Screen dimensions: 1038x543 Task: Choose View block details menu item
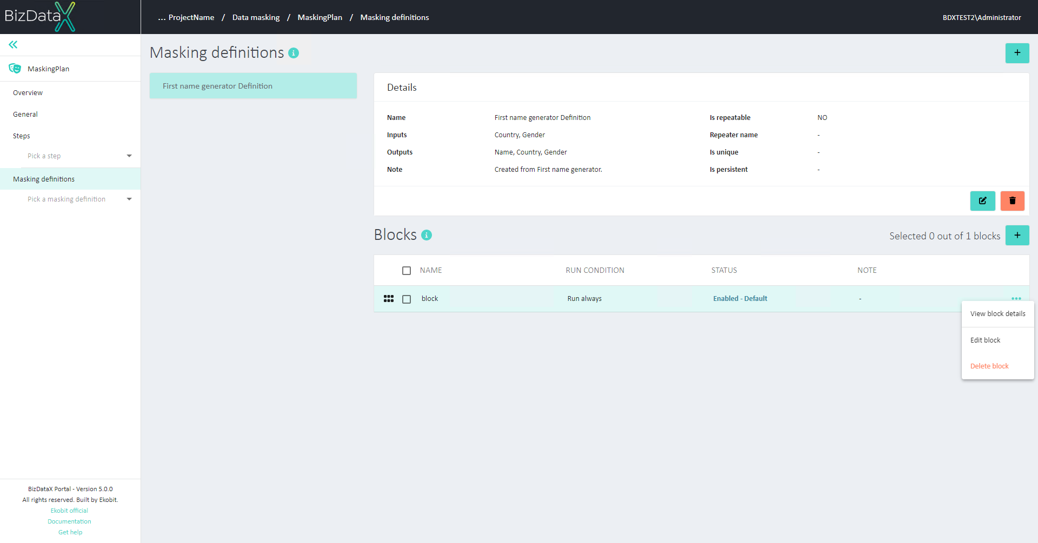click(x=997, y=314)
